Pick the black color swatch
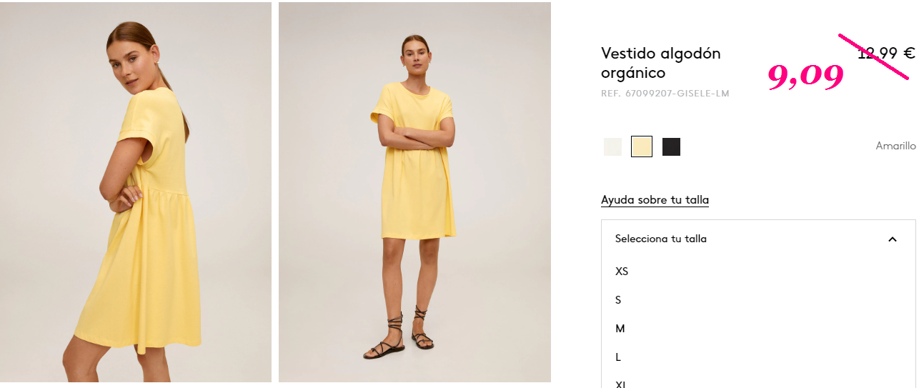The height and width of the screenshot is (388, 924). [671, 146]
